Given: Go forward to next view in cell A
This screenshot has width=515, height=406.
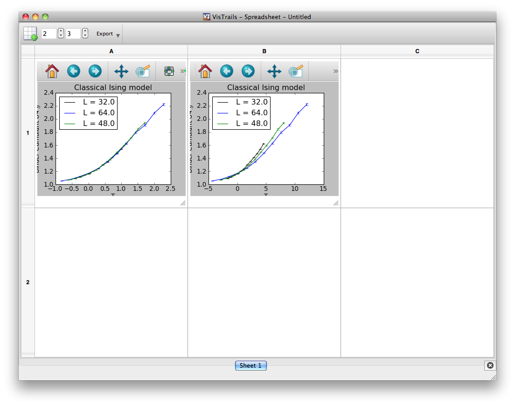Looking at the screenshot, I should tap(95, 71).
